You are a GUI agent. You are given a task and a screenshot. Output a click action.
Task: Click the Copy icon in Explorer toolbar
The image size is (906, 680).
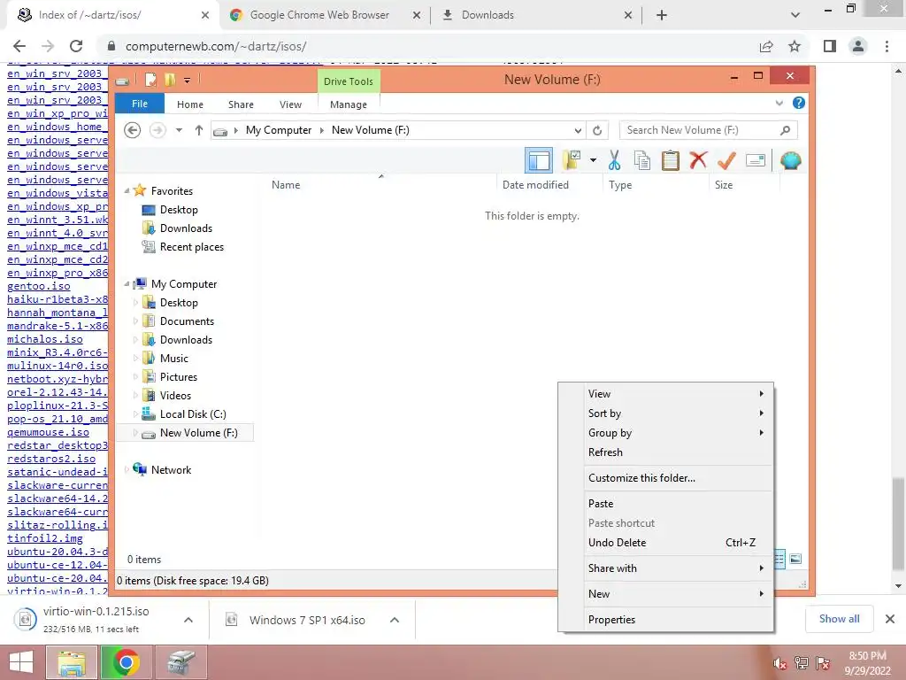coord(642,160)
